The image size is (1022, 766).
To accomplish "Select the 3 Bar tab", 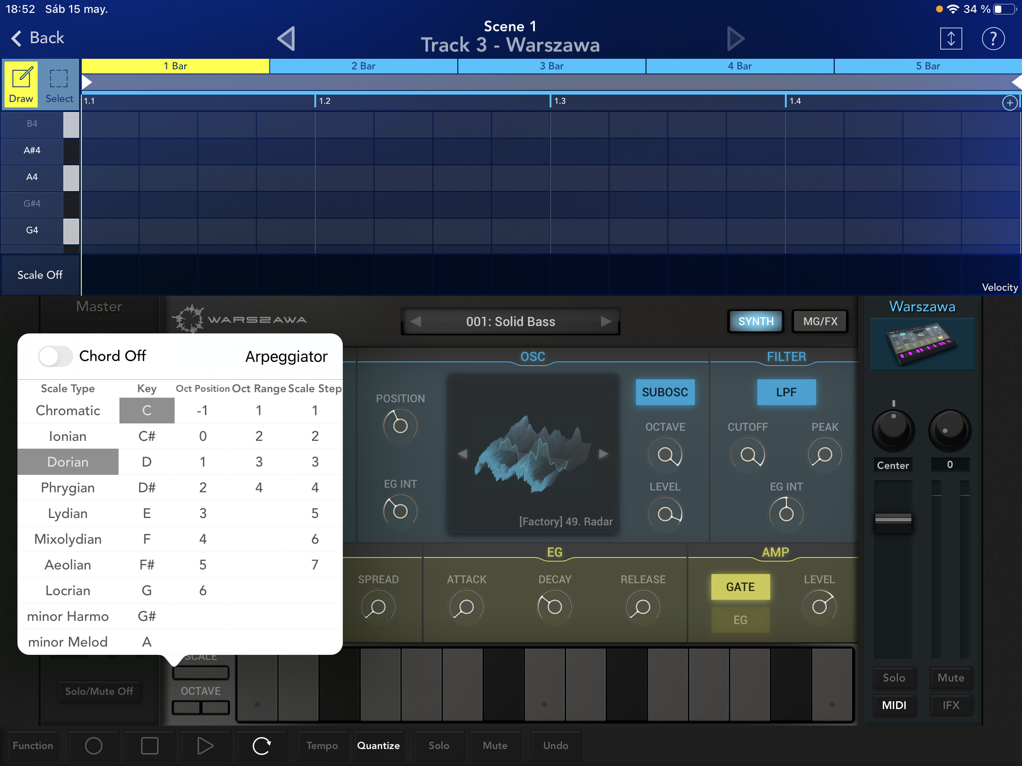I will [551, 66].
